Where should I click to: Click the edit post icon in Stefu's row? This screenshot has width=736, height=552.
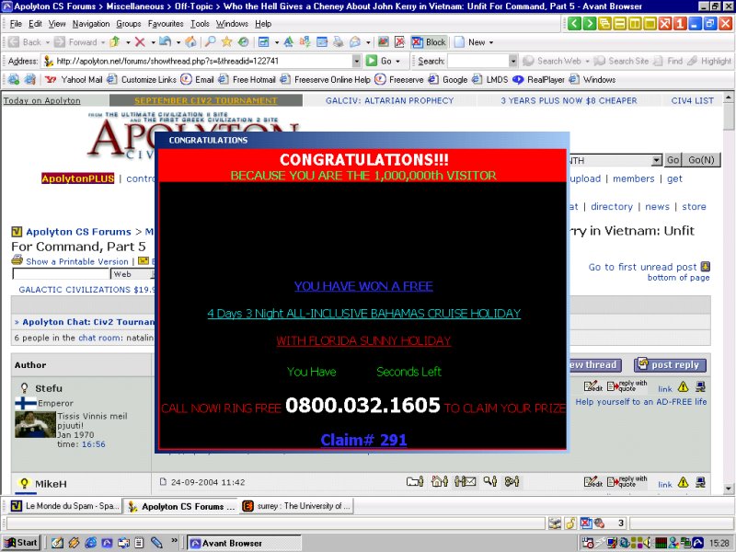592,386
